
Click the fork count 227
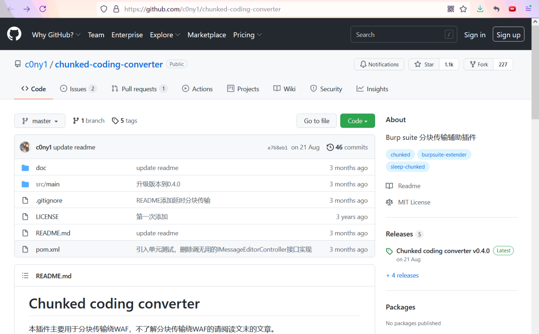point(503,64)
